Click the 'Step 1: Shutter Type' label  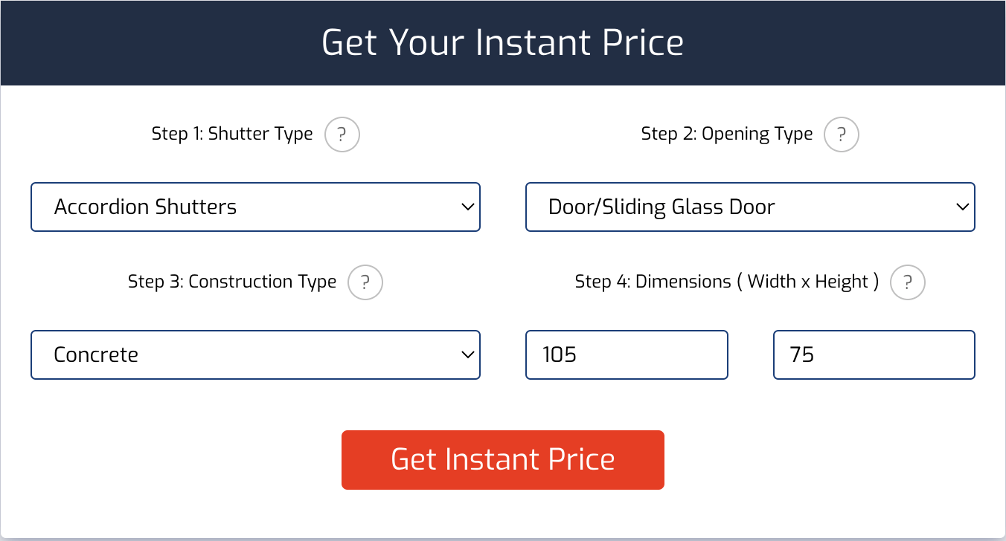[232, 134]
